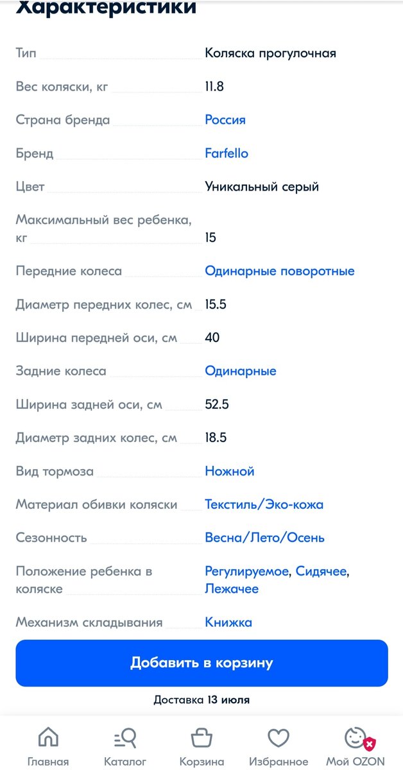Click the Сидячее position link
403x770 pixels.
322,570
